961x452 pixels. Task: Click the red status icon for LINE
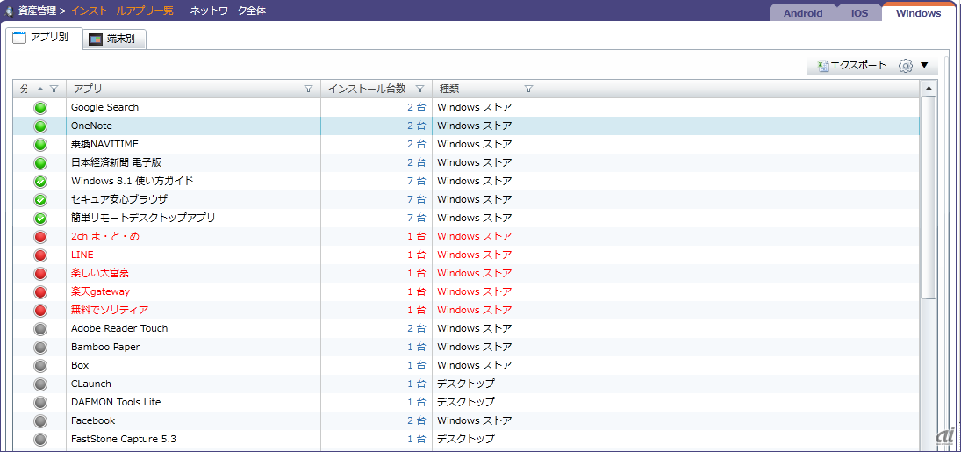pyautogui.click(x=40, y=255)
